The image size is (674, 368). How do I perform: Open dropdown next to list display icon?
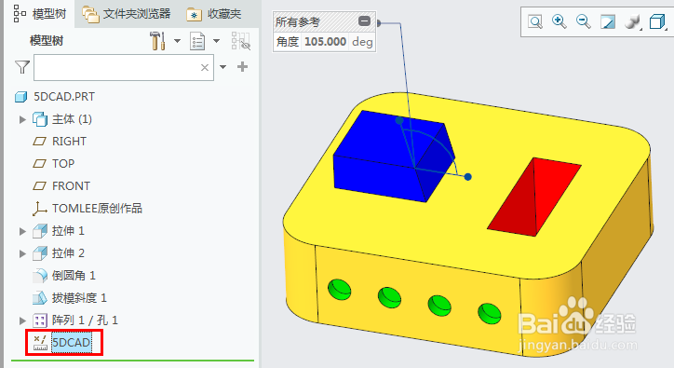[216, 41]
